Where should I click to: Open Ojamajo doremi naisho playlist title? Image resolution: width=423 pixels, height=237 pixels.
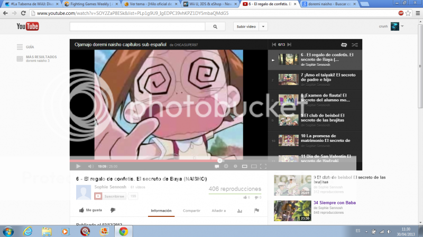(121, 44)
